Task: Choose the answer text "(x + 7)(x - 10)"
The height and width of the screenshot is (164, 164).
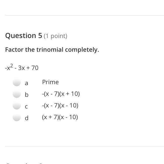Action: click(60, 117)
